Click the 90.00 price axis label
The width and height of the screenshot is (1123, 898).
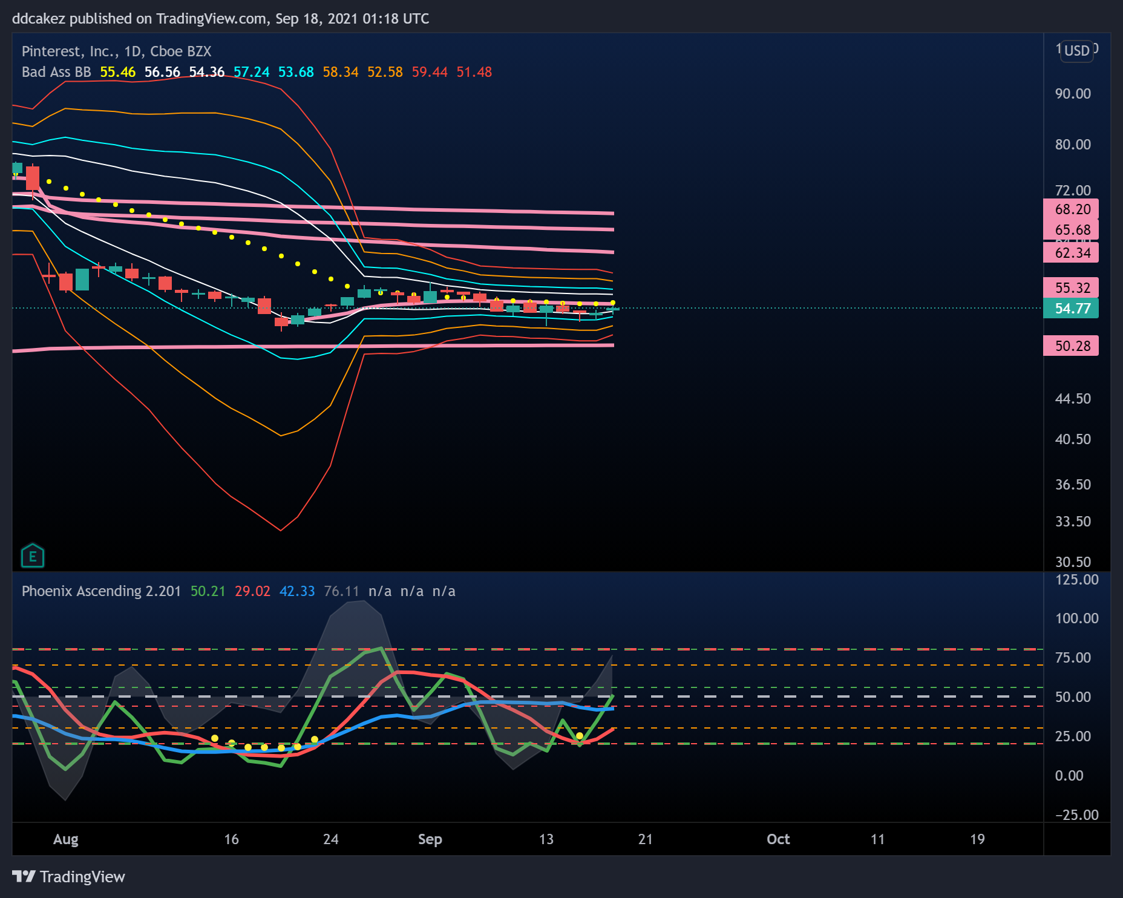tap(1073, 94)
